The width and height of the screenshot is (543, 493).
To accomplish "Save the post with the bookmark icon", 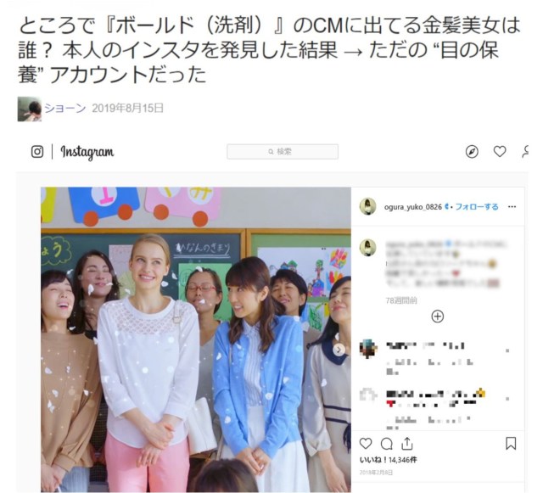I will tap(511, 444).
